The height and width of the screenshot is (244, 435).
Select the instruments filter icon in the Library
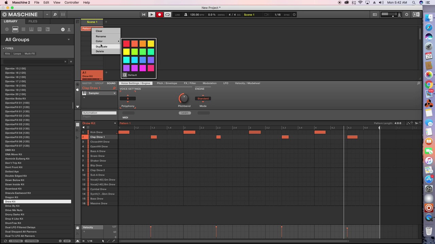[x=31, y=29]
